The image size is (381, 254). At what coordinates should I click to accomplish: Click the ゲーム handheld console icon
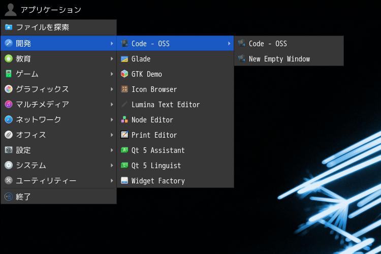point(9,74)
